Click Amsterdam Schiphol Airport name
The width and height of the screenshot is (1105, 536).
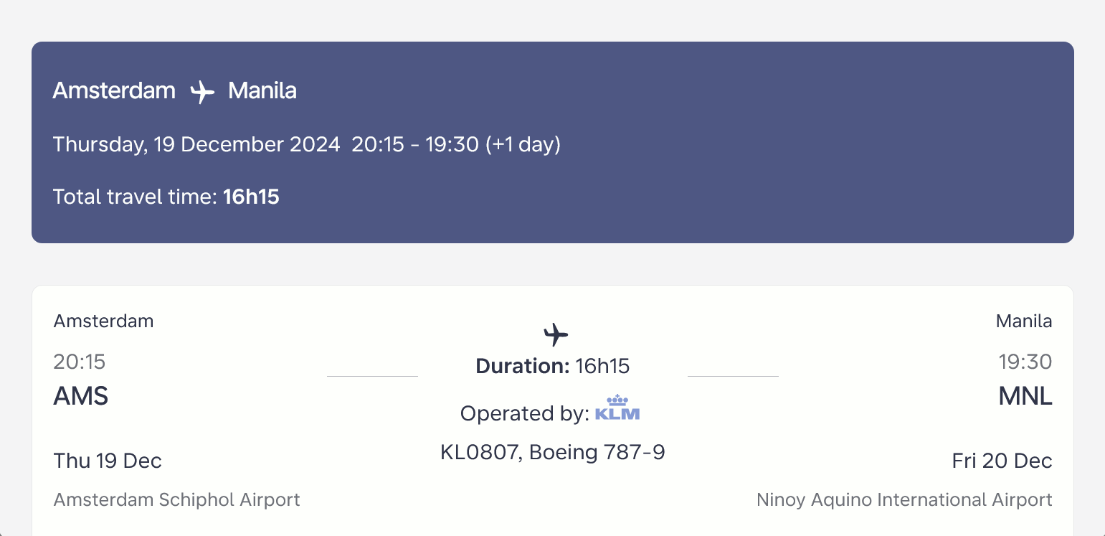(177, 499)
